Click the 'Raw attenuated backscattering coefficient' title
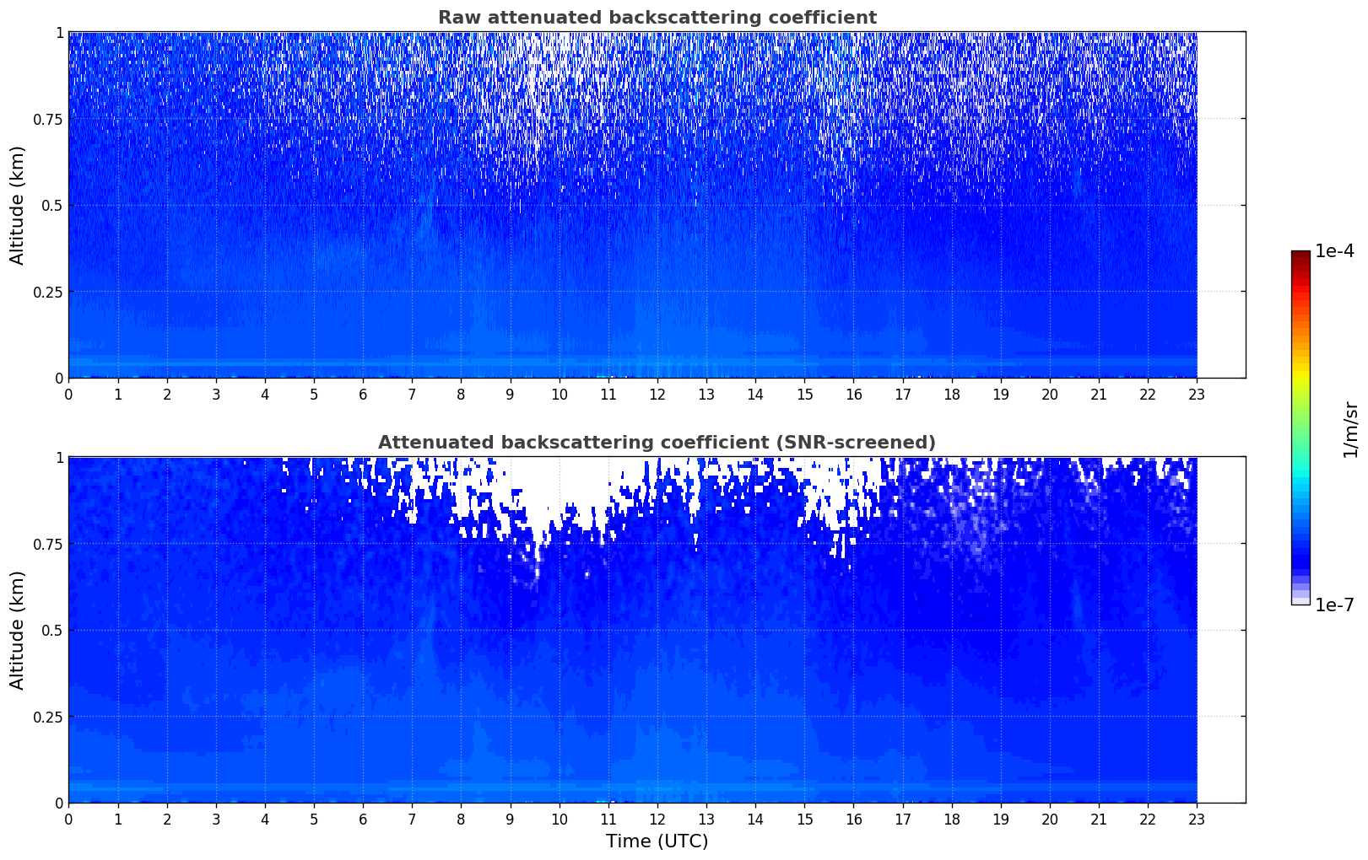 tap(657, 18)
